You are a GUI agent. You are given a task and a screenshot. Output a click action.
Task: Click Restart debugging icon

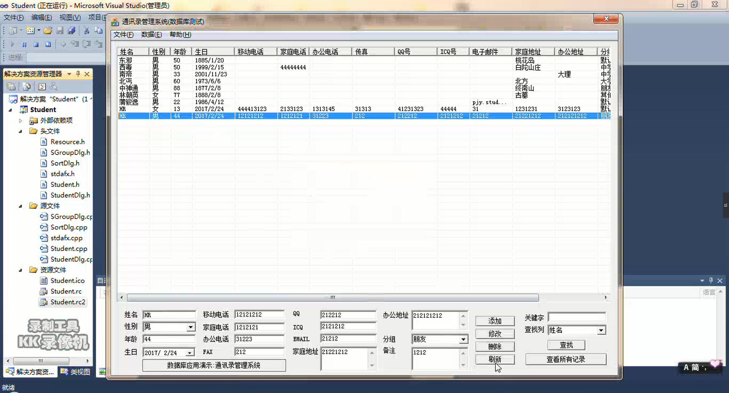[x=48, y=44]
